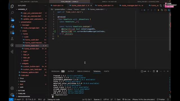Image resolution: width=180 pixels, height=101 pixels.
Task: Open the DEBUG CONSOLE panel tab
Action: (84, 71)
